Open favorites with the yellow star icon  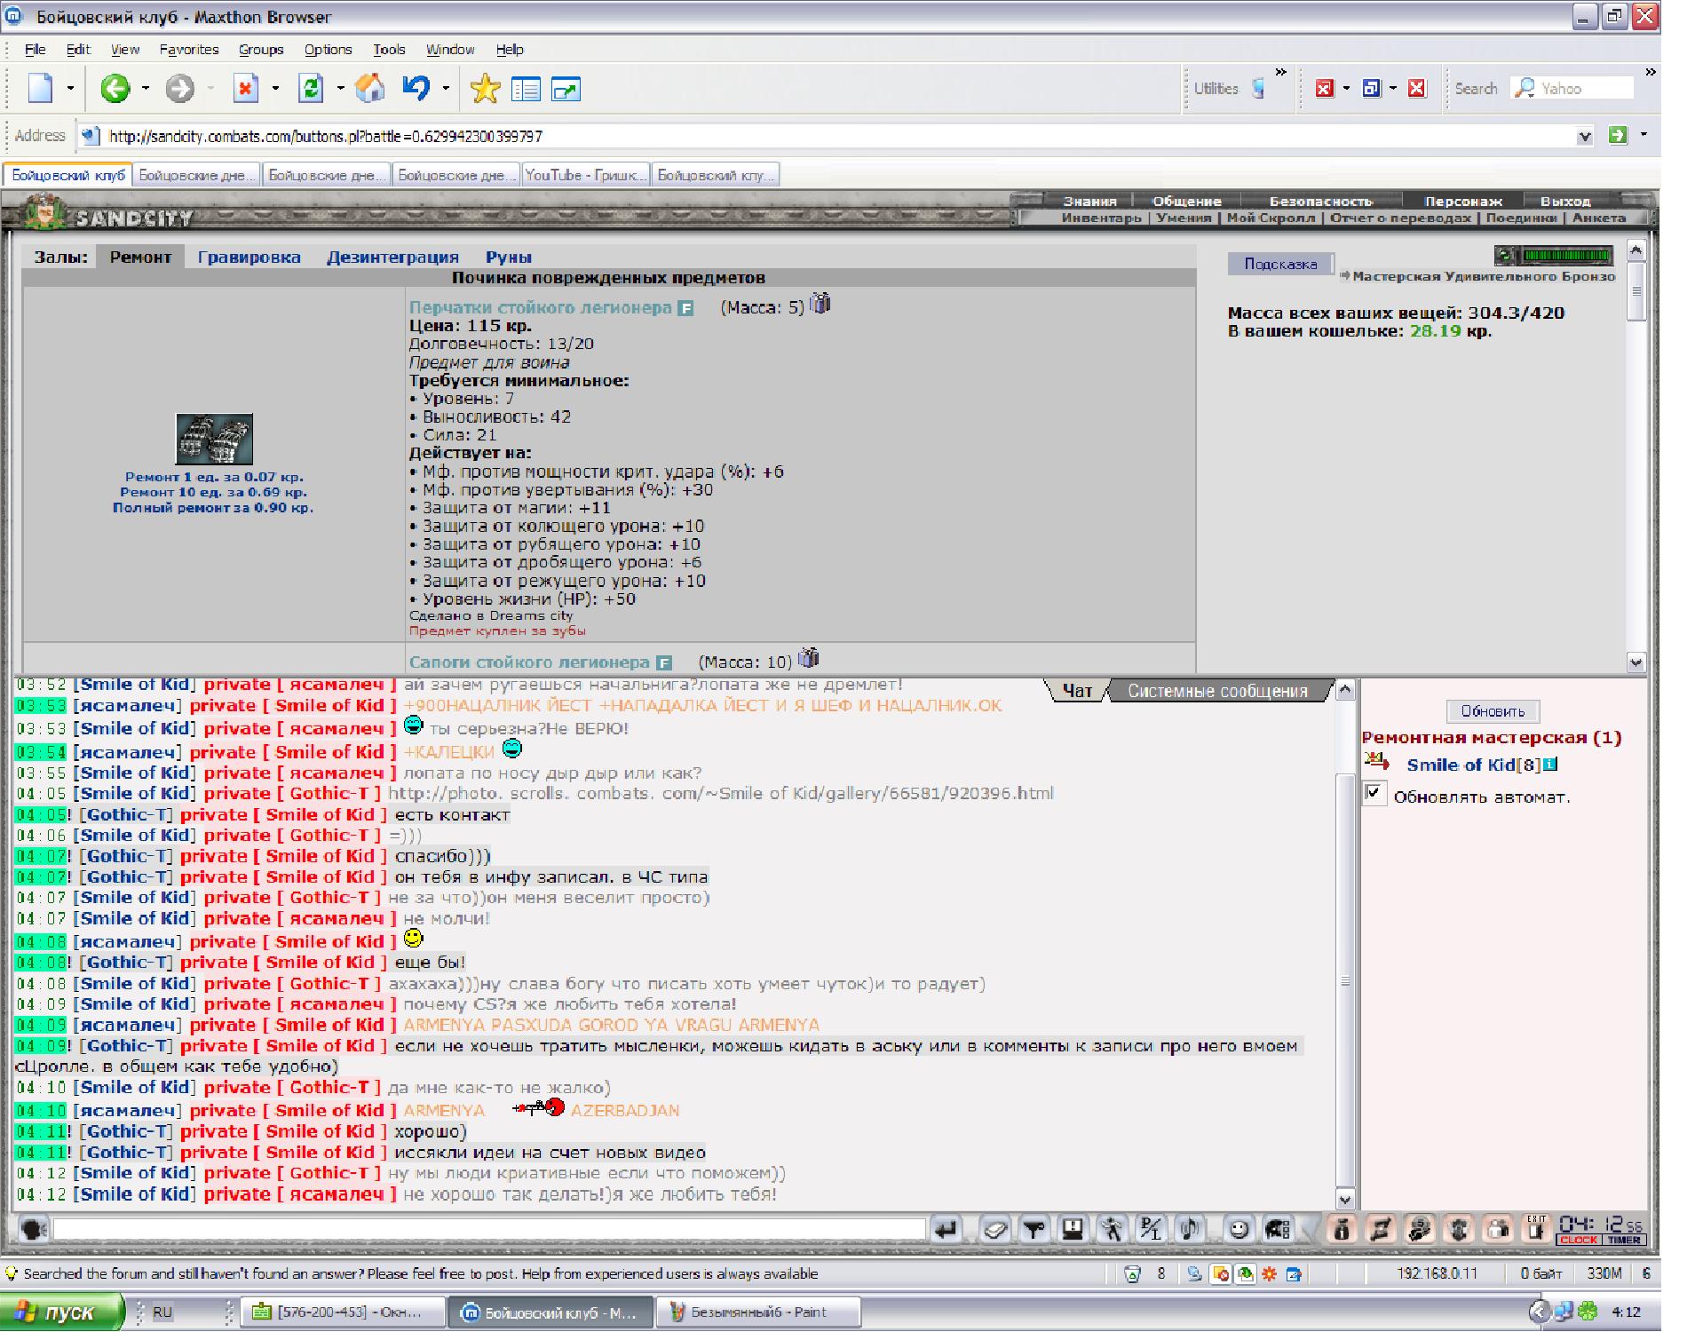point(485,89)
